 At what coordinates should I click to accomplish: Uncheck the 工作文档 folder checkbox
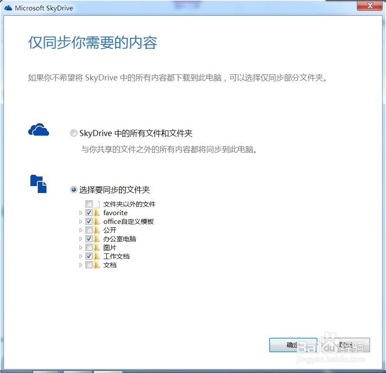(89, 256)
